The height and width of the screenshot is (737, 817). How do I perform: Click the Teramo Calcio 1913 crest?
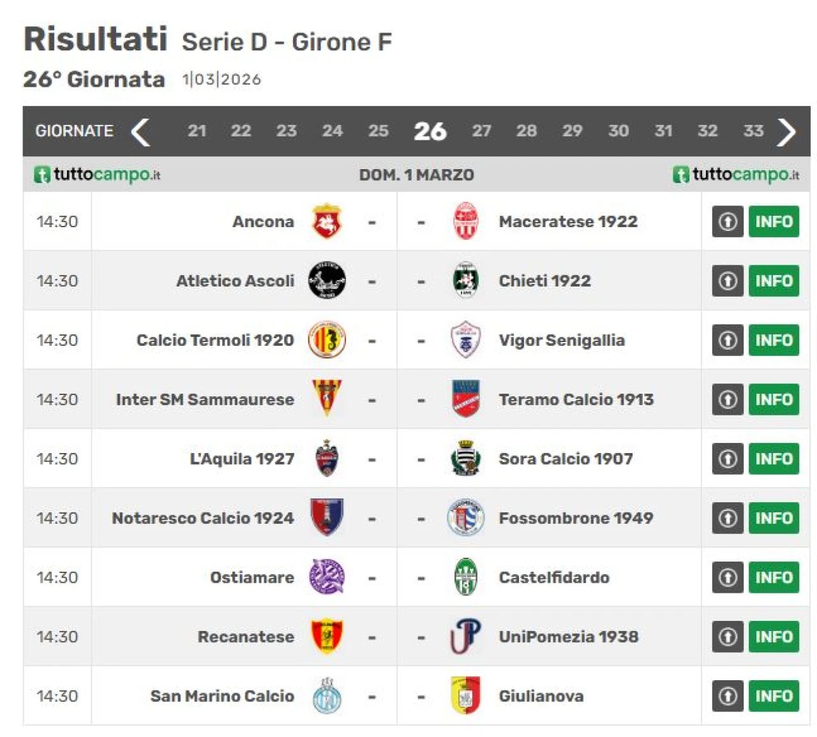465,399
